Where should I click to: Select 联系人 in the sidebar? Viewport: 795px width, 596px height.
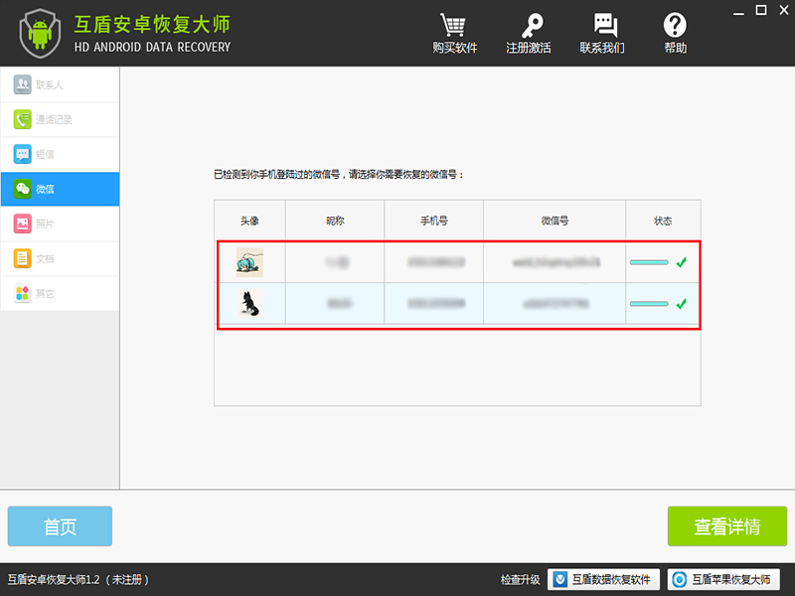click(x=60, y=84)
